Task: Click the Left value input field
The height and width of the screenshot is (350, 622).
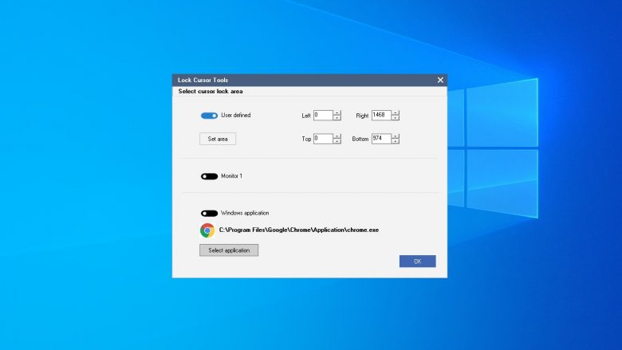Action: tap(323, 116)
